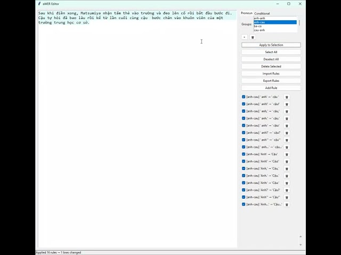
Task: Pick the cau-anh group from the list
Action: click(275, 30)
